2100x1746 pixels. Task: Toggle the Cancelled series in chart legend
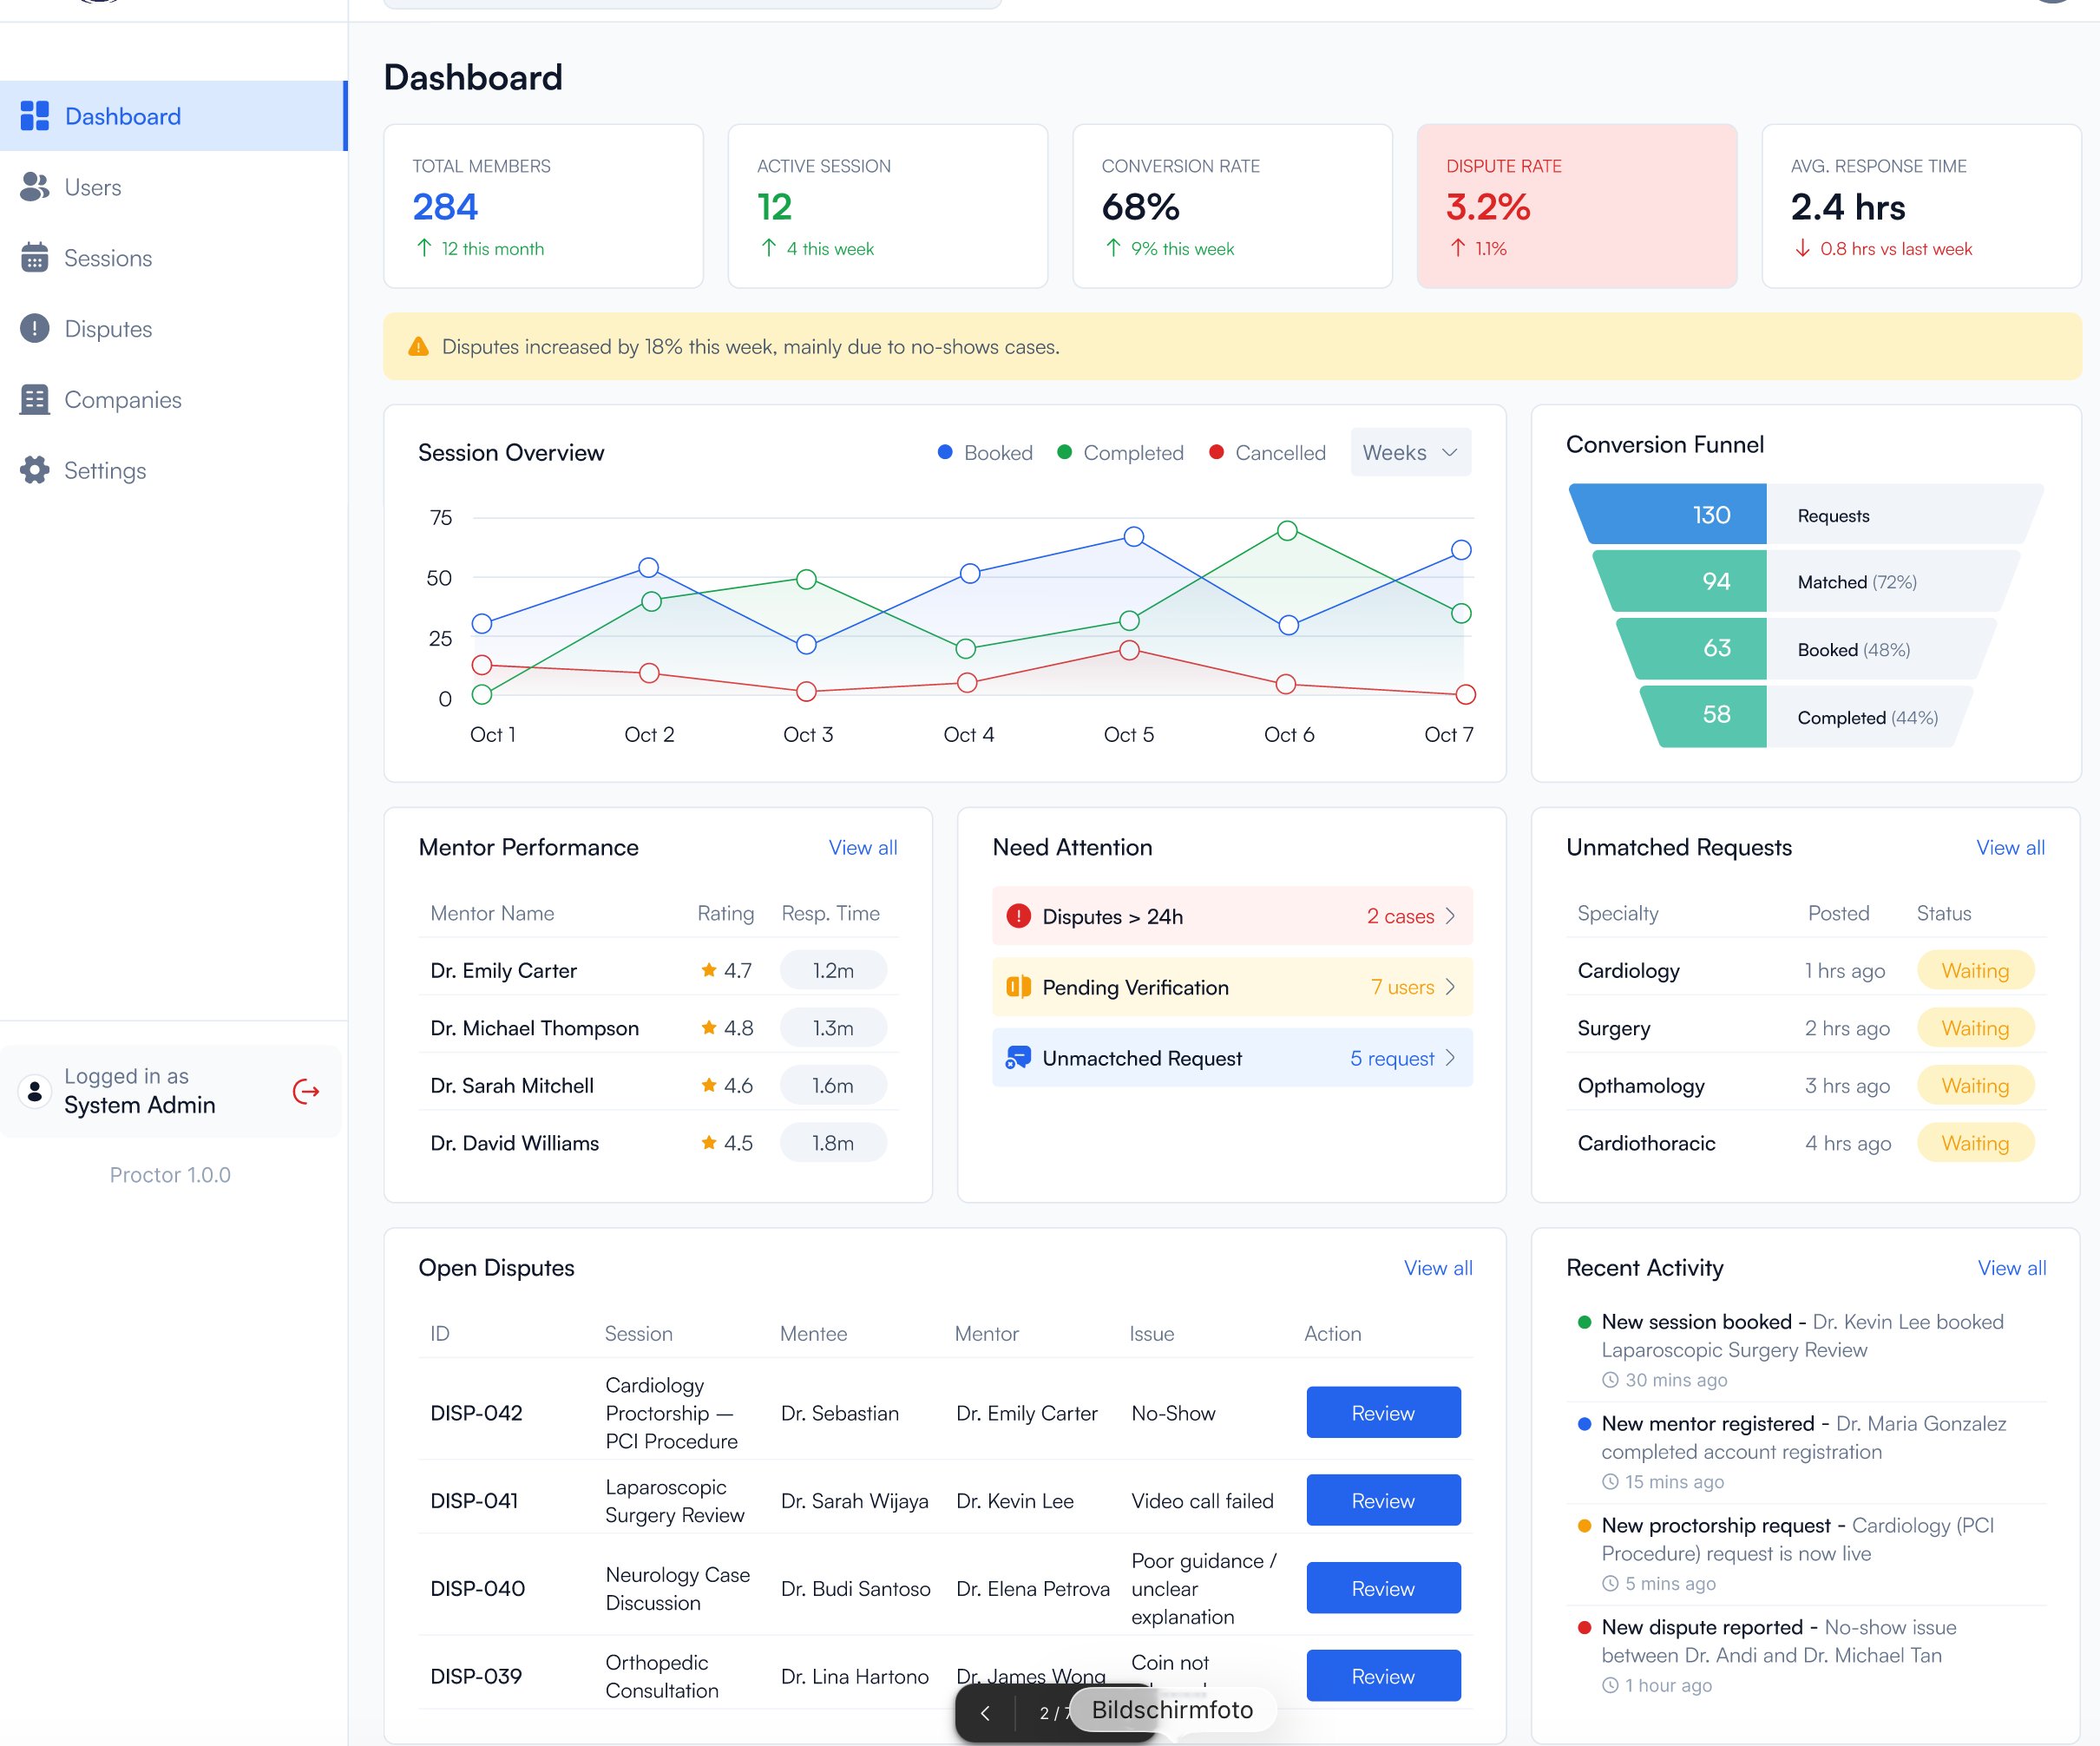pos(1267,453)
